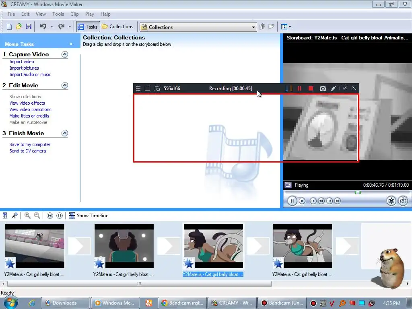Click Bandicam rectangle selection icon

tap(147, 88)
